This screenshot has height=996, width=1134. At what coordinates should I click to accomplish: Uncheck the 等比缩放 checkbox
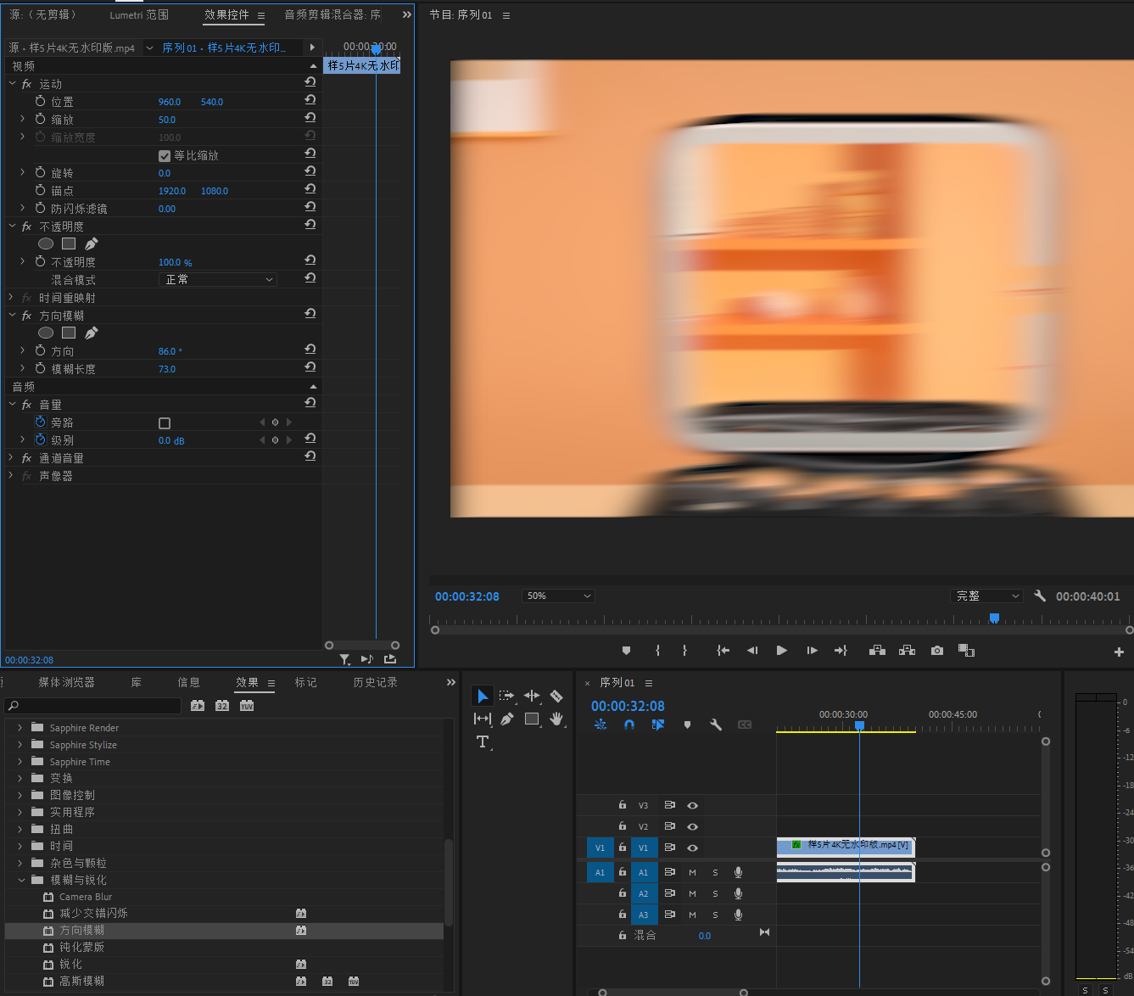pos(165,155)
